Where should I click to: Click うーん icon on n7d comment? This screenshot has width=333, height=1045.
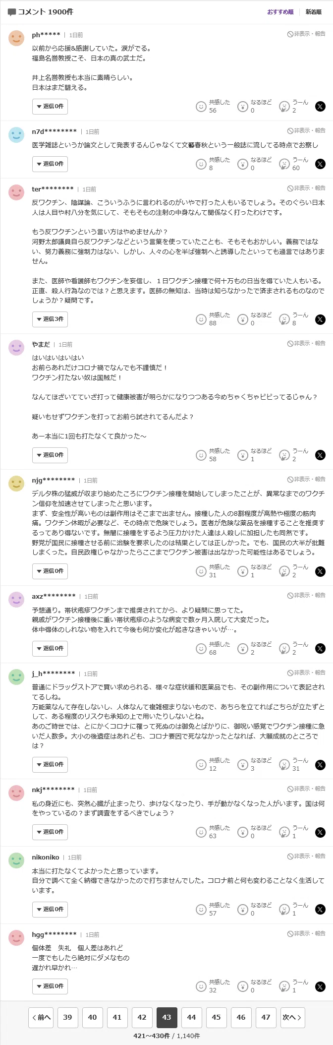click(x=284, y=164)
